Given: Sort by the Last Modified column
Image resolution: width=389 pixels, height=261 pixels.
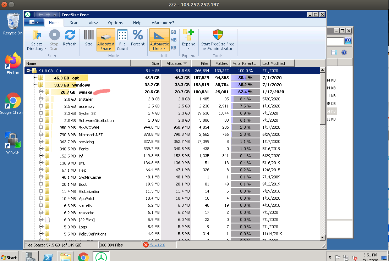Looking at the screenshot, I should click(277, 63).
